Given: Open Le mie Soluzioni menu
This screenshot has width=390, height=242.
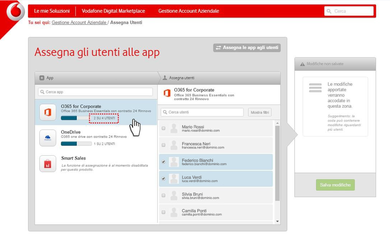Looking at the screenshot, I should pos(52,11).
